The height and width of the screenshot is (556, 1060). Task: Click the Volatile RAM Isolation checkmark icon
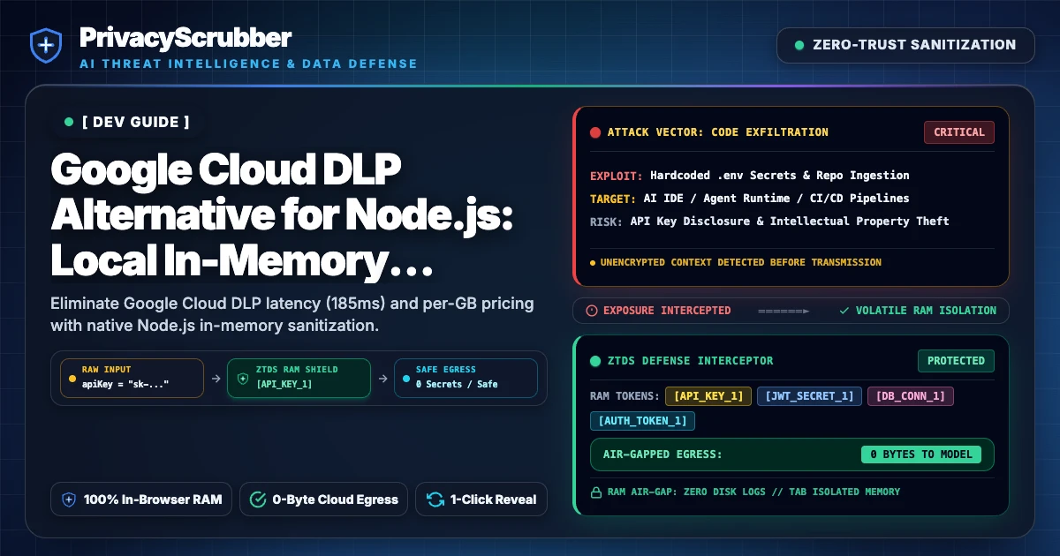[844, 311]
